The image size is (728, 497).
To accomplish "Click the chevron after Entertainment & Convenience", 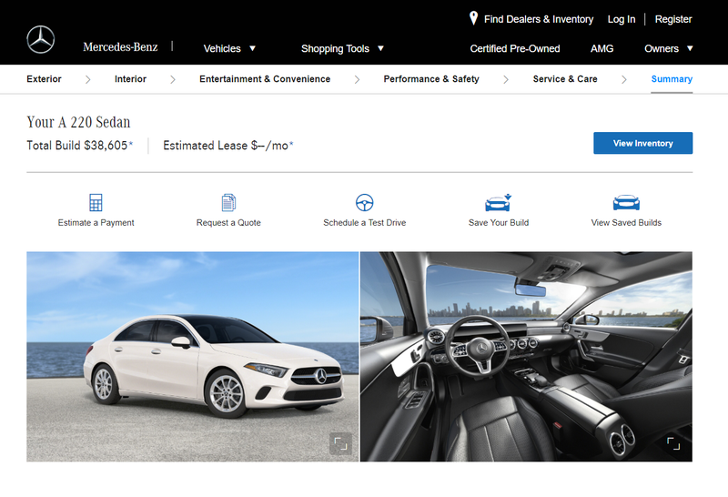I will tap(357, 79).
